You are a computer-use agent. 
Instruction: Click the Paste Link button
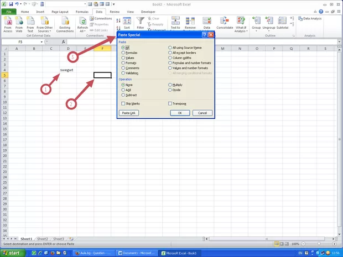point(129,113)
